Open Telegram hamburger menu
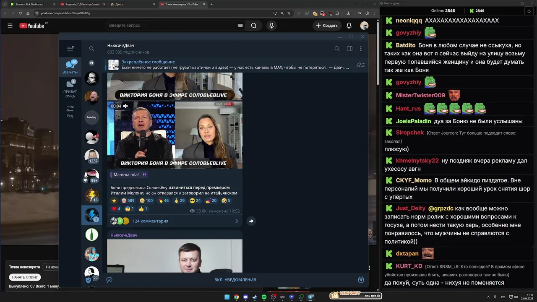 [x=70, y=49]
